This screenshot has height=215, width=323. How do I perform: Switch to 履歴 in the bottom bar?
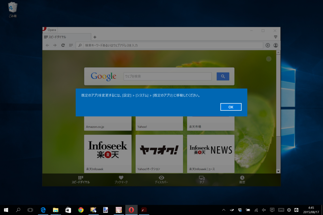[242, 180]
